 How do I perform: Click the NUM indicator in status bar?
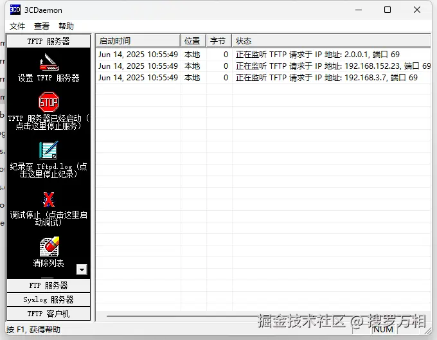(383, 330)
